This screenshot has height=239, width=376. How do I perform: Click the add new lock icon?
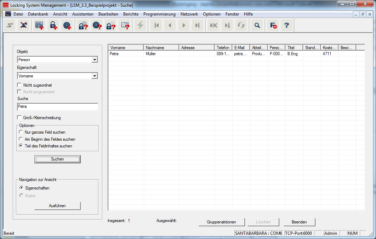pyautogui.click(x=53, y=25)
